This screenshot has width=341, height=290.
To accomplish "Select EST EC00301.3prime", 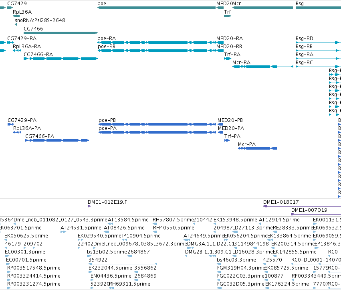I will coord(25,252).
